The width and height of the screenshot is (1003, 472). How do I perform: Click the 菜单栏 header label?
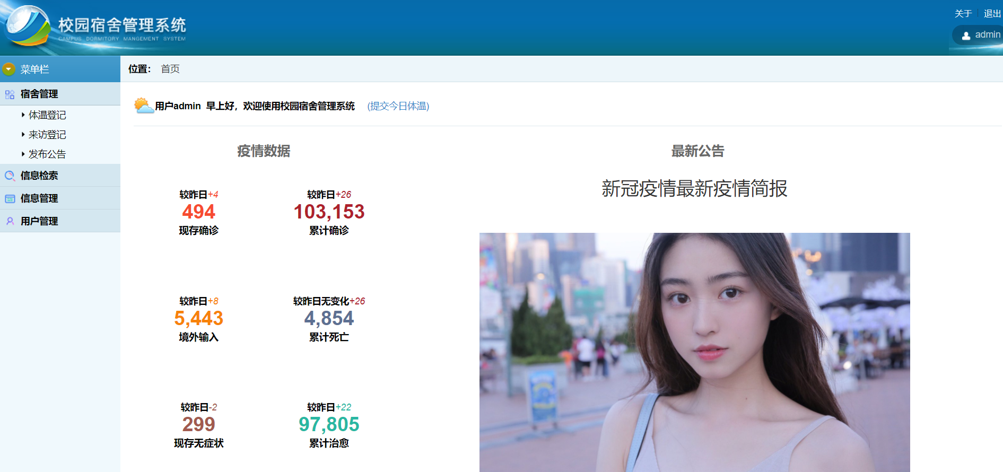point(34,69)
